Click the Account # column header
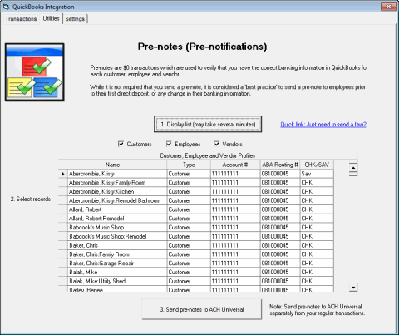 pos(235,165)
